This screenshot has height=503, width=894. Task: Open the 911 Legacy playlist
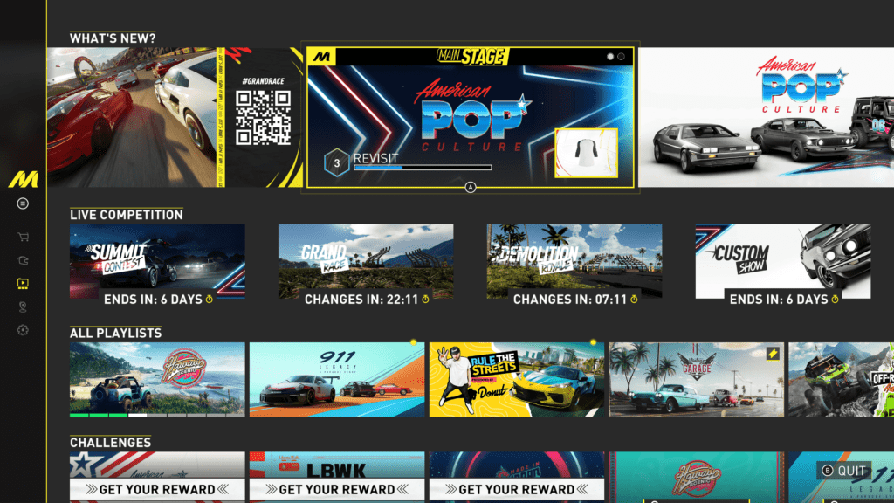pos(337,379)
